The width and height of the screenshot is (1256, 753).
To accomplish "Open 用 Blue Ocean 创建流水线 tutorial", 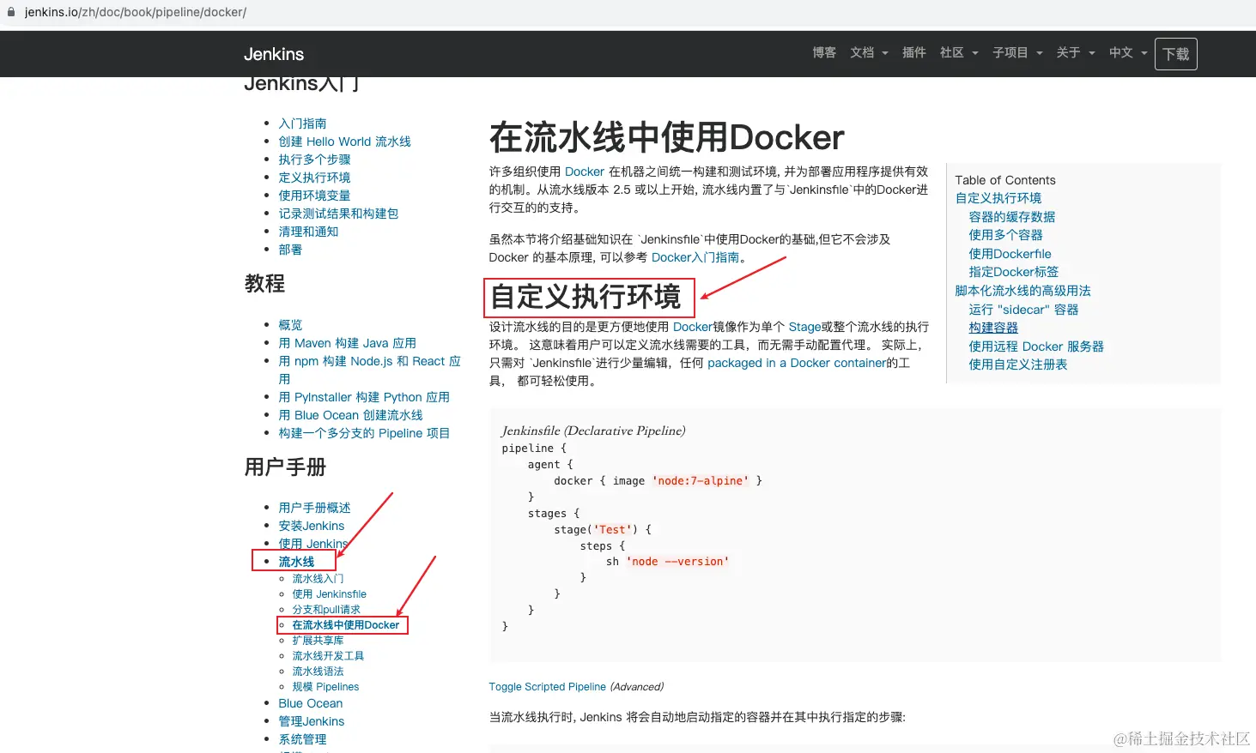I will pos(350,415).
